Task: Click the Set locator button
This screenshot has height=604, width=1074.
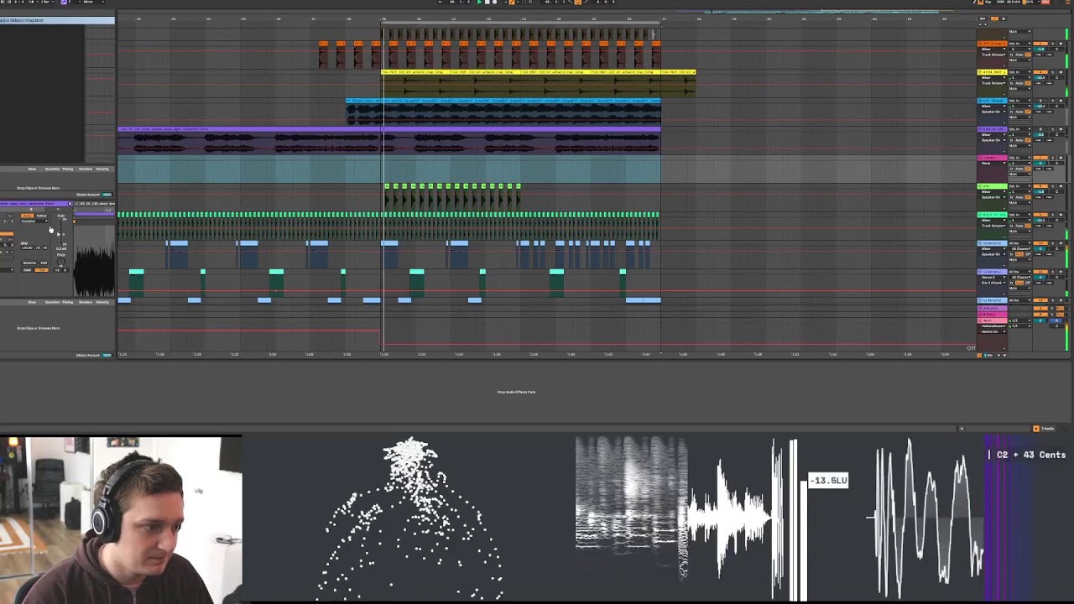Action: pos(983,18)
